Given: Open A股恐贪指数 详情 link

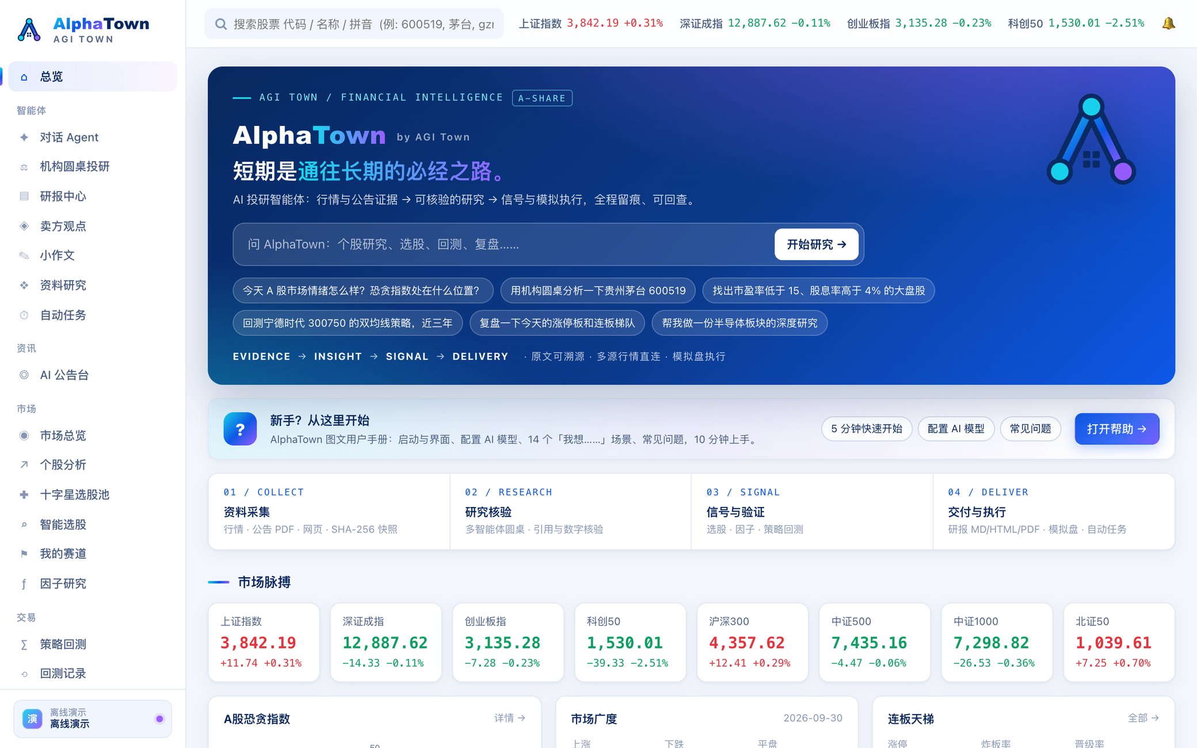Looking at the screenshot, I should coord(509,718).
